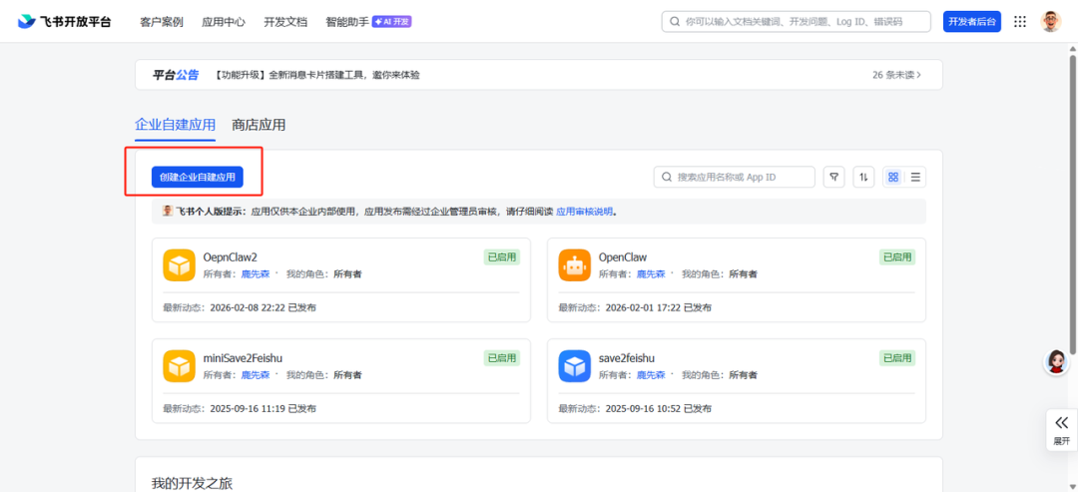Open the filter icon beside app search
The image size is (1078, 492).
pos(833,178)
